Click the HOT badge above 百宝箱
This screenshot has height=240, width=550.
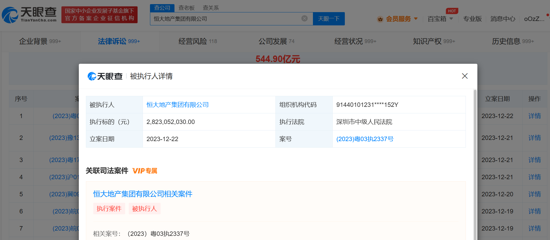click(x=452, y=11)
